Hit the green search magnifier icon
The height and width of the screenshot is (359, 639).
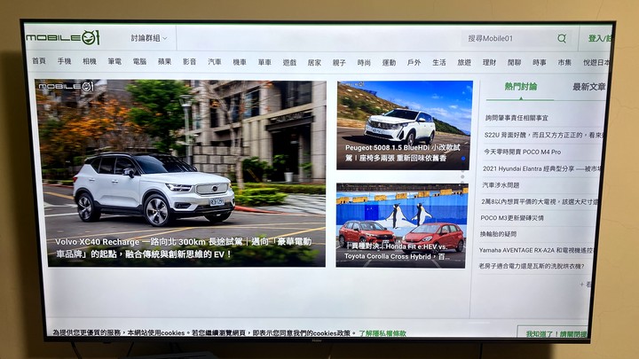(x=562, y=38)
